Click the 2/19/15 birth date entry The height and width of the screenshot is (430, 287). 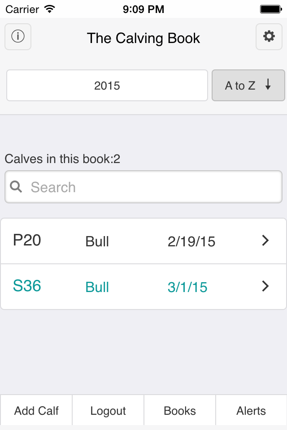(191, 242)
